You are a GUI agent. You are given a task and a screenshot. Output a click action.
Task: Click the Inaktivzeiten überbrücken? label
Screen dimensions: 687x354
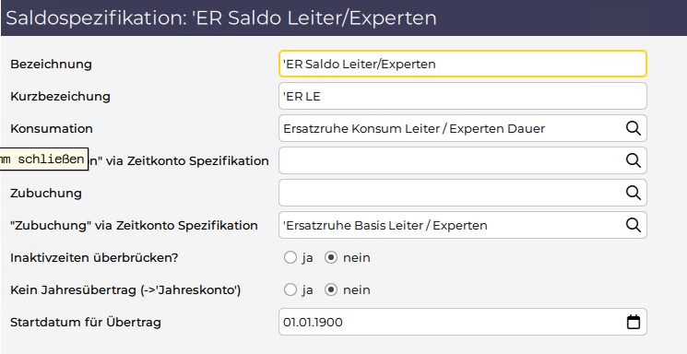[94, 257]
